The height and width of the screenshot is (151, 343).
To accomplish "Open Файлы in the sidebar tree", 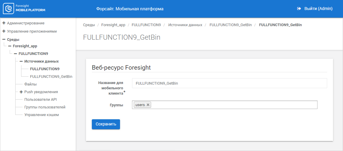I will click(x=30, y=84).
